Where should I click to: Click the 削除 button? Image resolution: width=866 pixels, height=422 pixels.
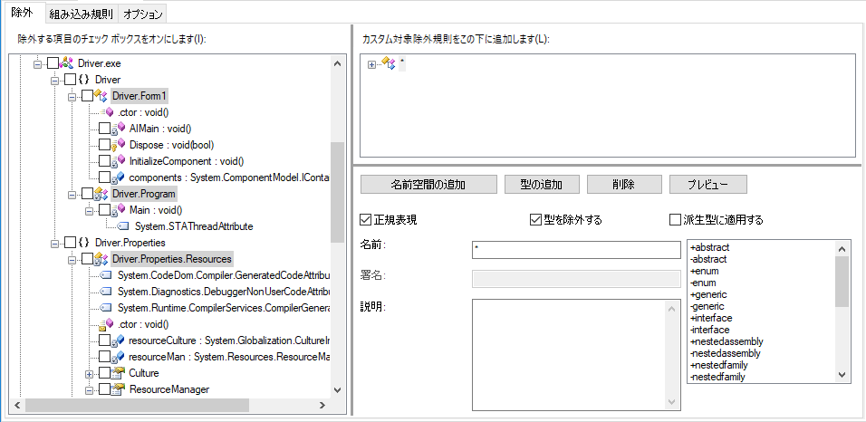623,185
